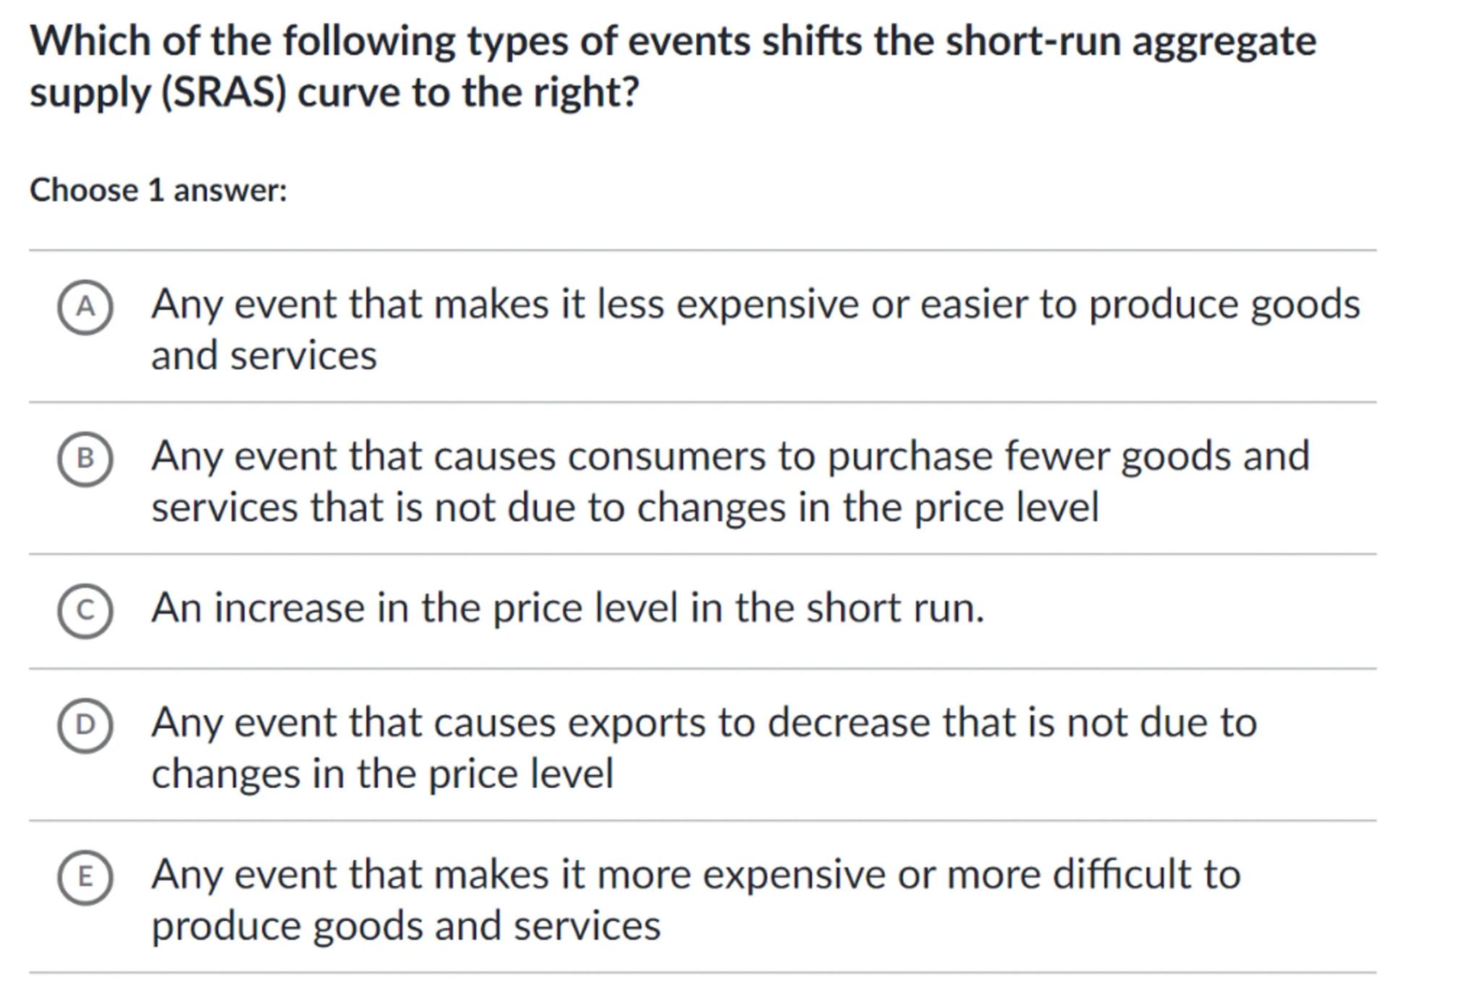Mark the option D circle
Viewport: 1482px width, 1006px height.
point(85,725)
